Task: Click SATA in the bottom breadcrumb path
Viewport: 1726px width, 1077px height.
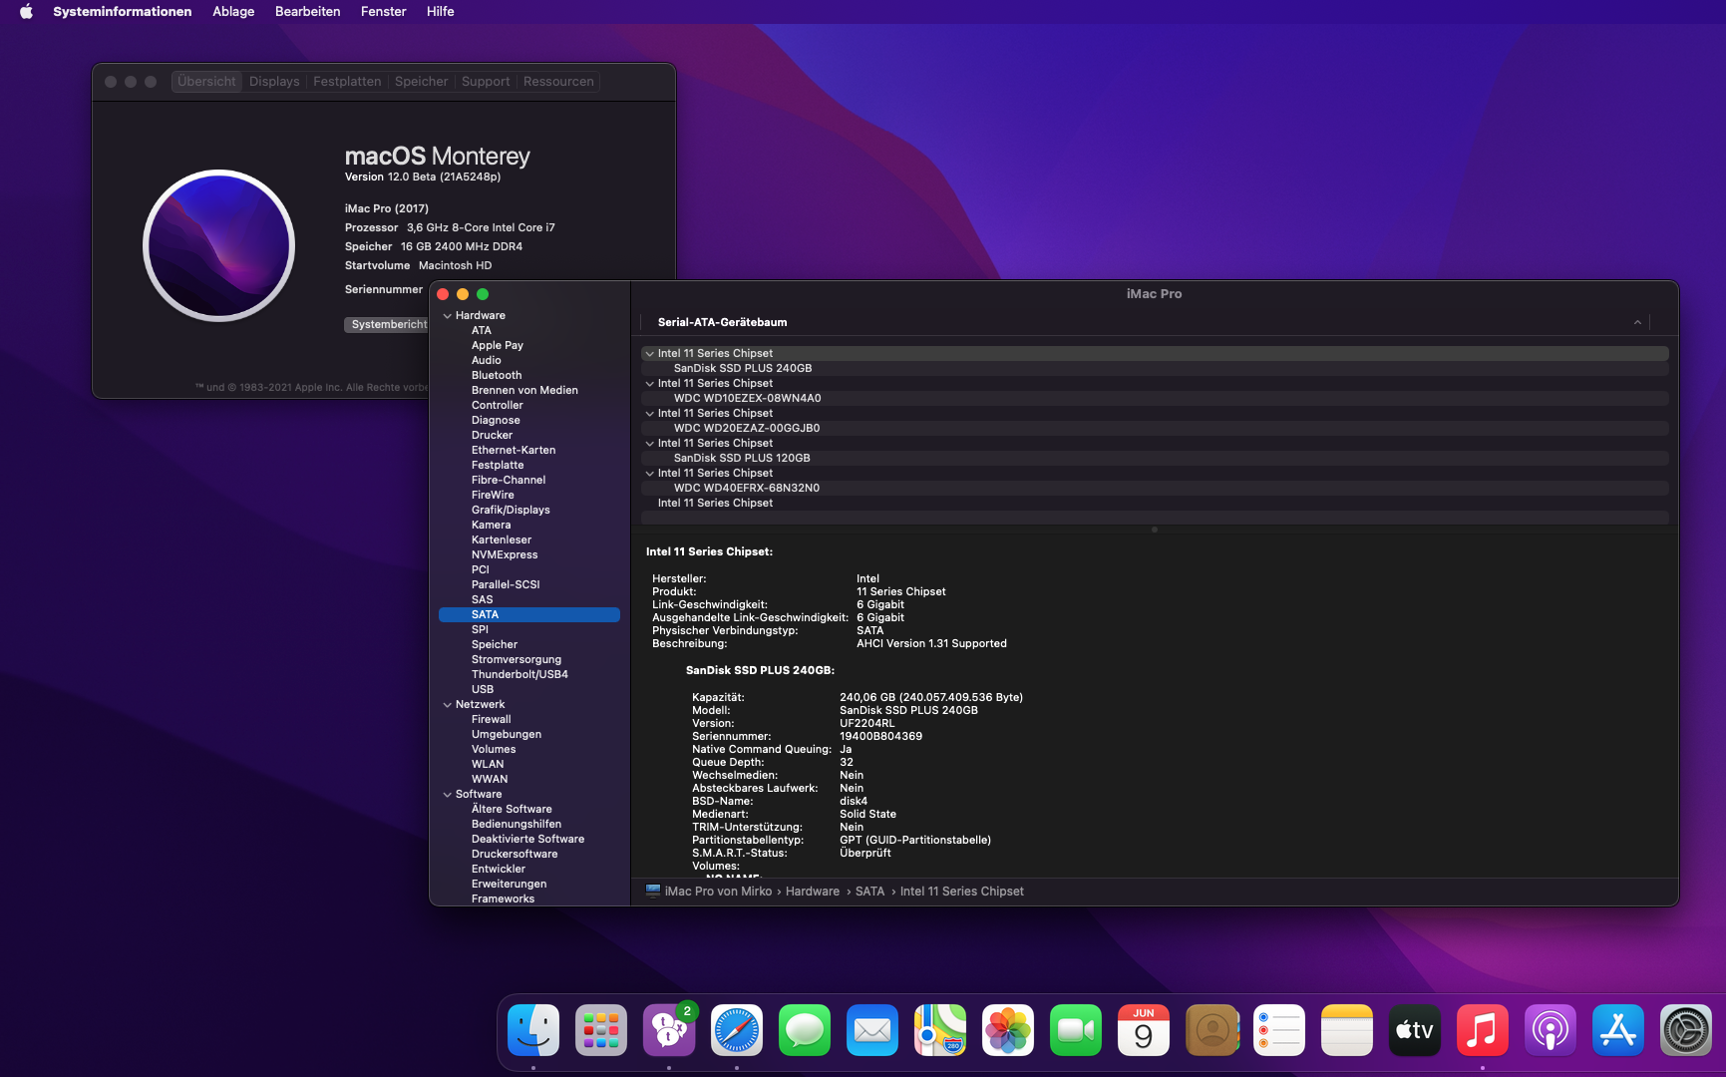Action: pos(869,892)
